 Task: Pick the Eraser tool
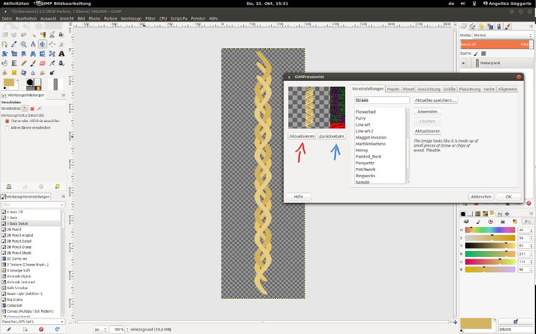click(x=42, y=63)
